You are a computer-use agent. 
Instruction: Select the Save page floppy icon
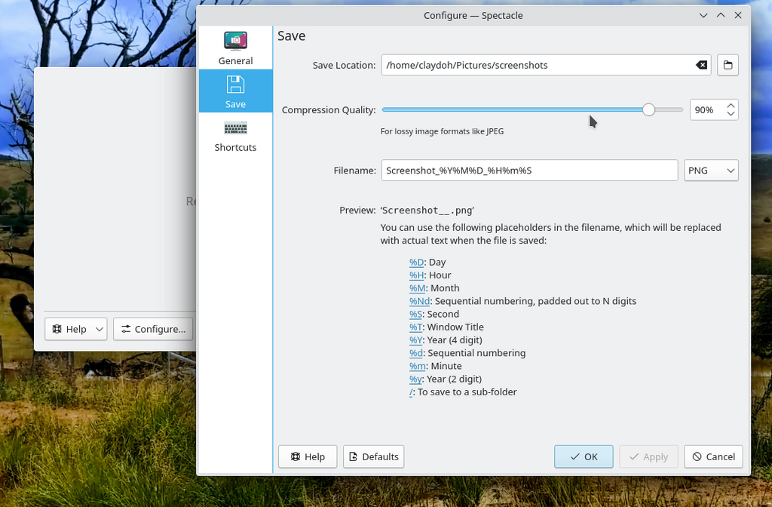tap(235, 84)
